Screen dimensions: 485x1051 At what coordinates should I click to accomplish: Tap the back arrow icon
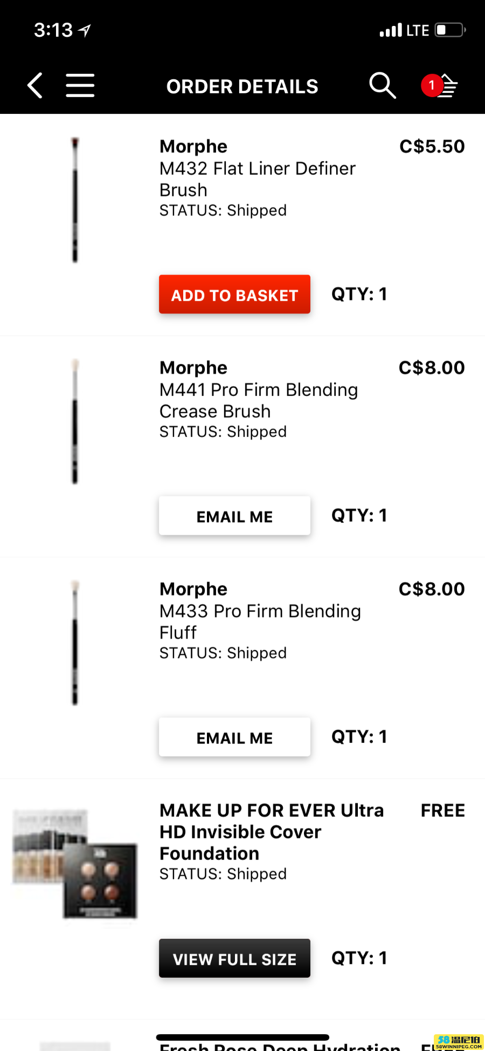click(x=36, y=86)
